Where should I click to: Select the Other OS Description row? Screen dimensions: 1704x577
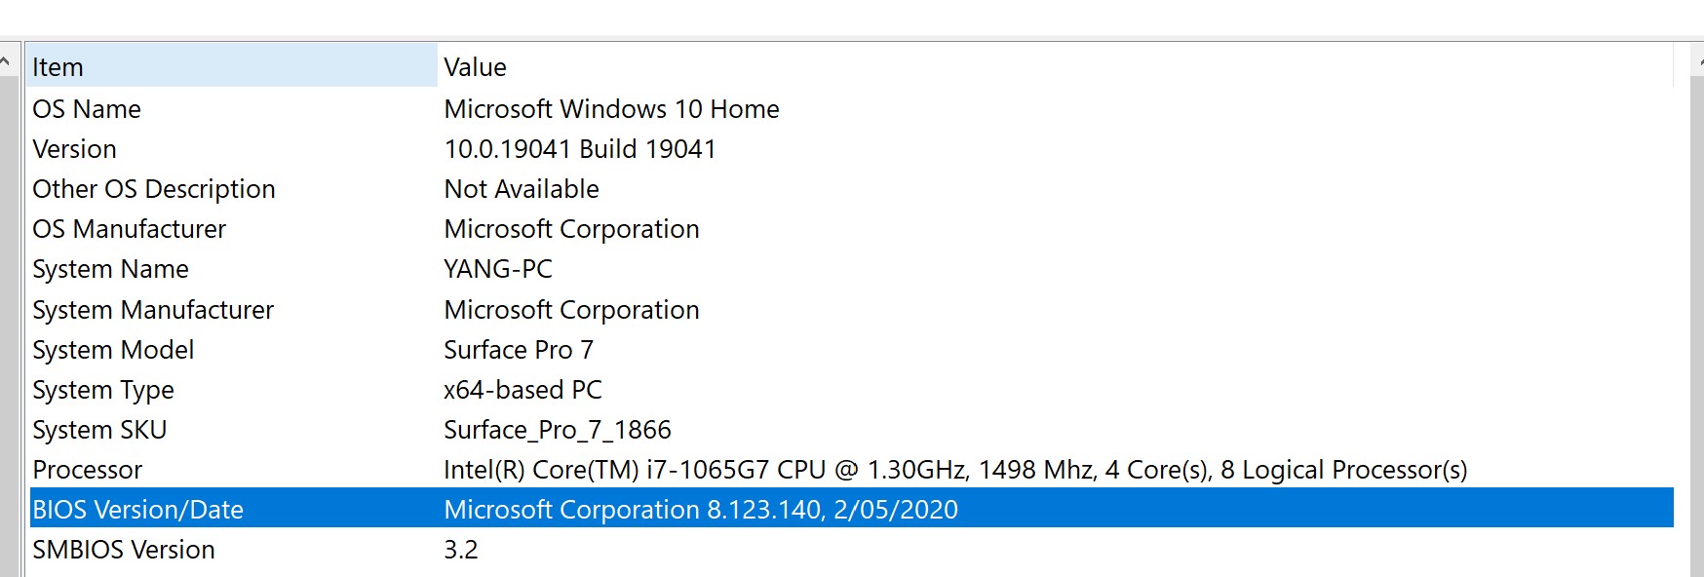[x=851, y=188]
